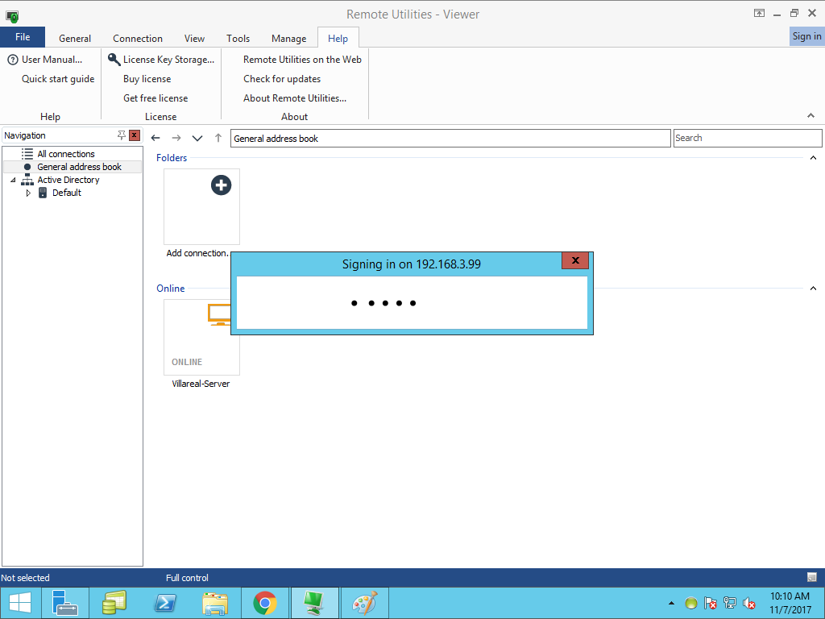Open the File menu
825x619 pixels.
coord(23,37)
